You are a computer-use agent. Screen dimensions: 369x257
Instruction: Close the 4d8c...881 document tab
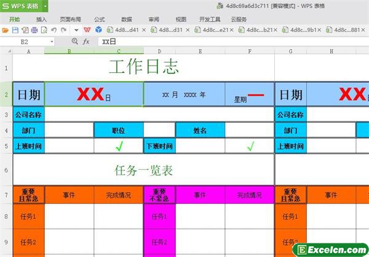point(363,30)
